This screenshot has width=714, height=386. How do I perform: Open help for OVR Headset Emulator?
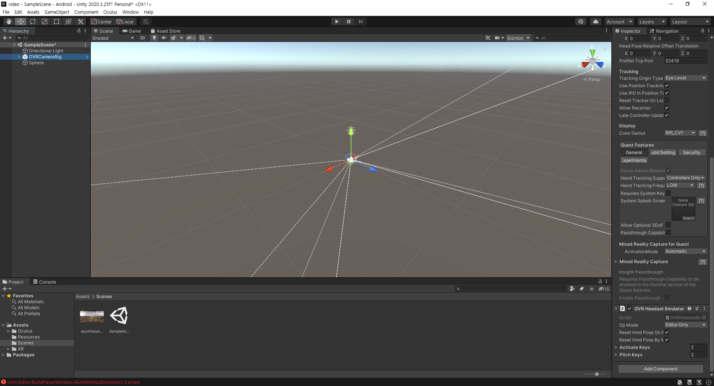(x=689, y=308)
